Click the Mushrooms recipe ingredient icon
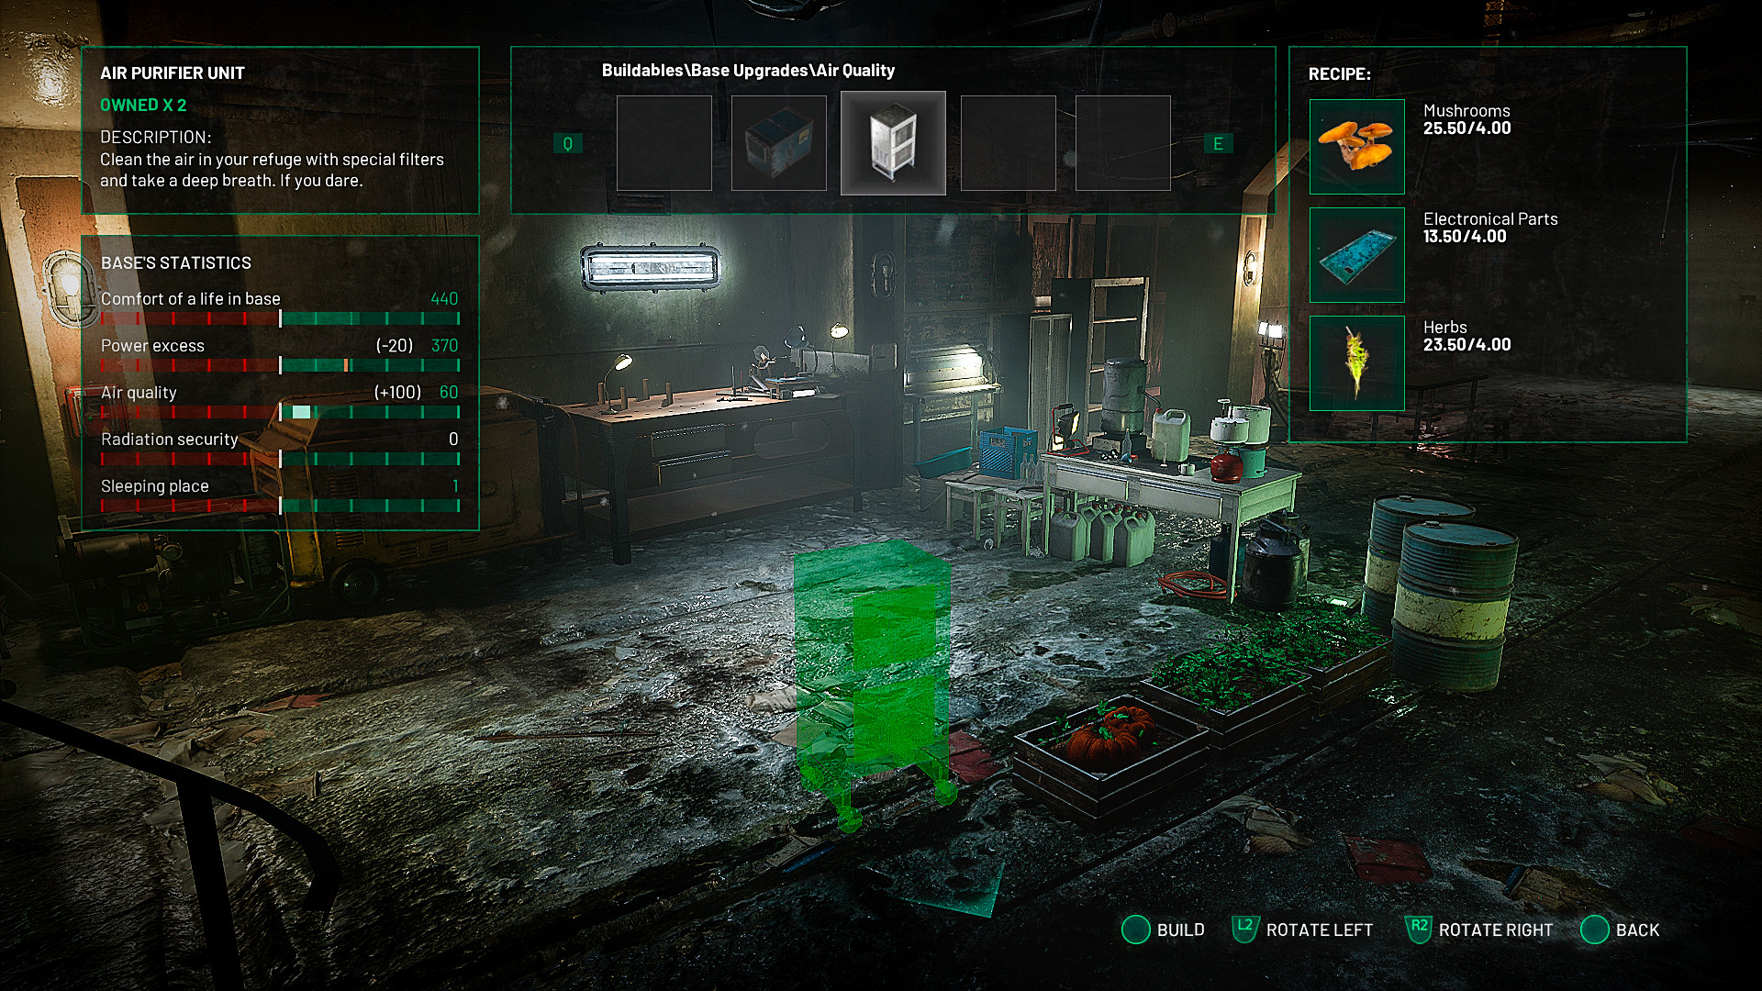 pos(1355,145)
